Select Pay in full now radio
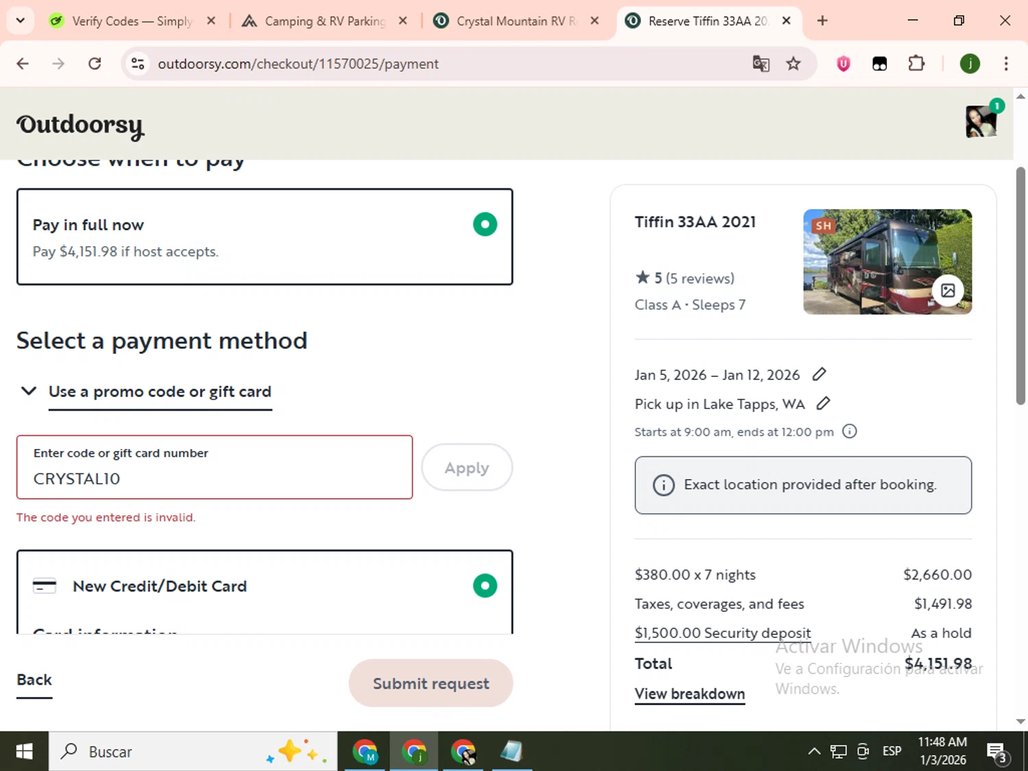 coord(485,224)
